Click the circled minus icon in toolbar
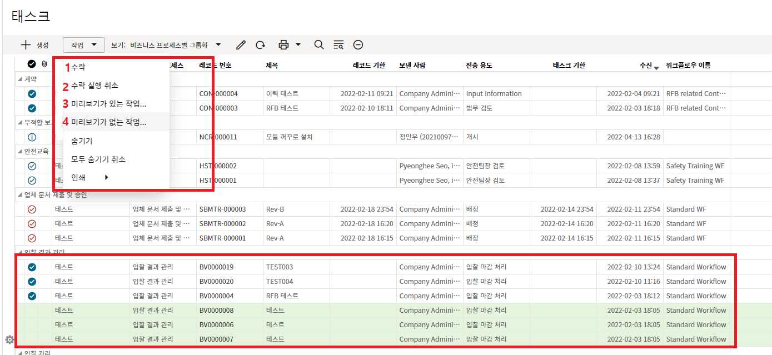The height and width of the screenshot is (355, 772). pos(358,45)
